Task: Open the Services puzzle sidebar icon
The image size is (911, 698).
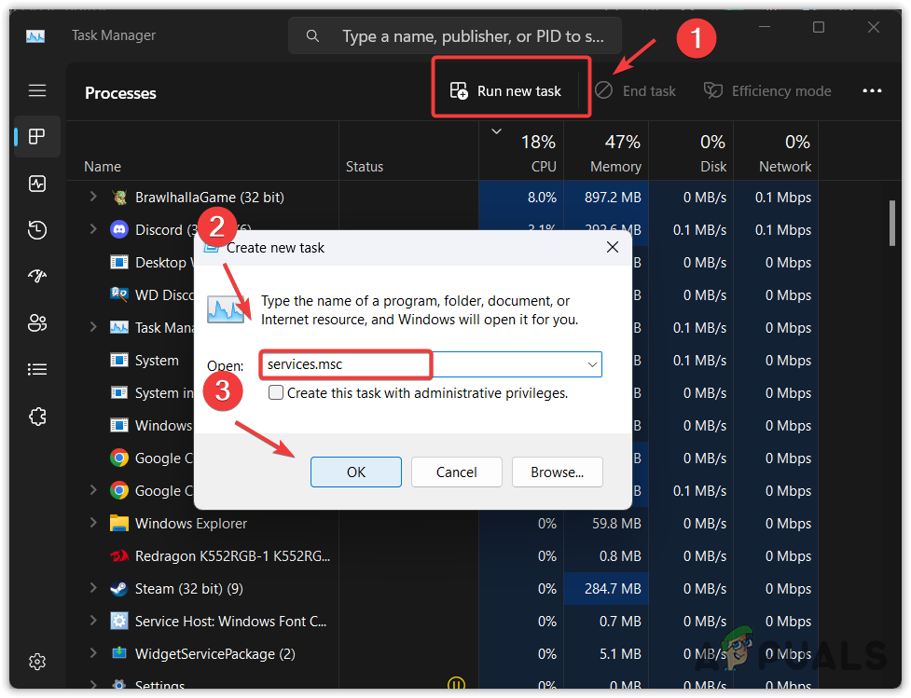Action: (37, 417)
